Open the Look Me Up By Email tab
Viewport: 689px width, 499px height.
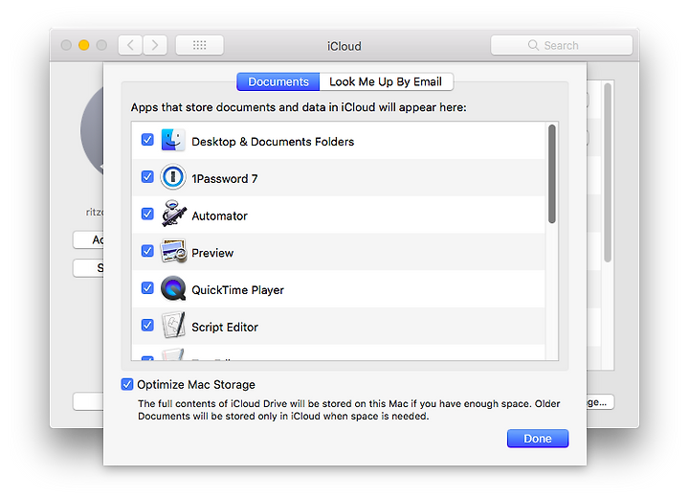(x=386, y=81)
